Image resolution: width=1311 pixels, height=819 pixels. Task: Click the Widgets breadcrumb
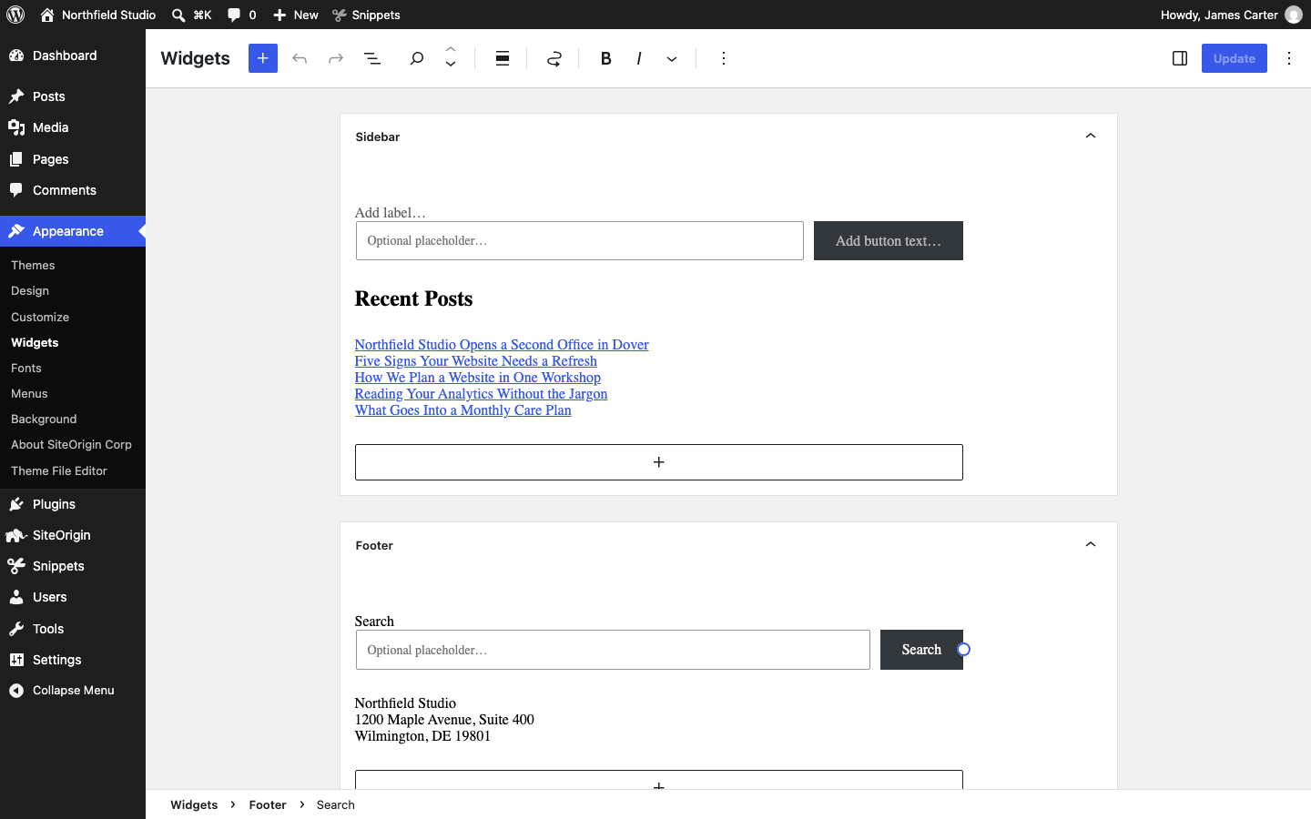coord(194,804)
